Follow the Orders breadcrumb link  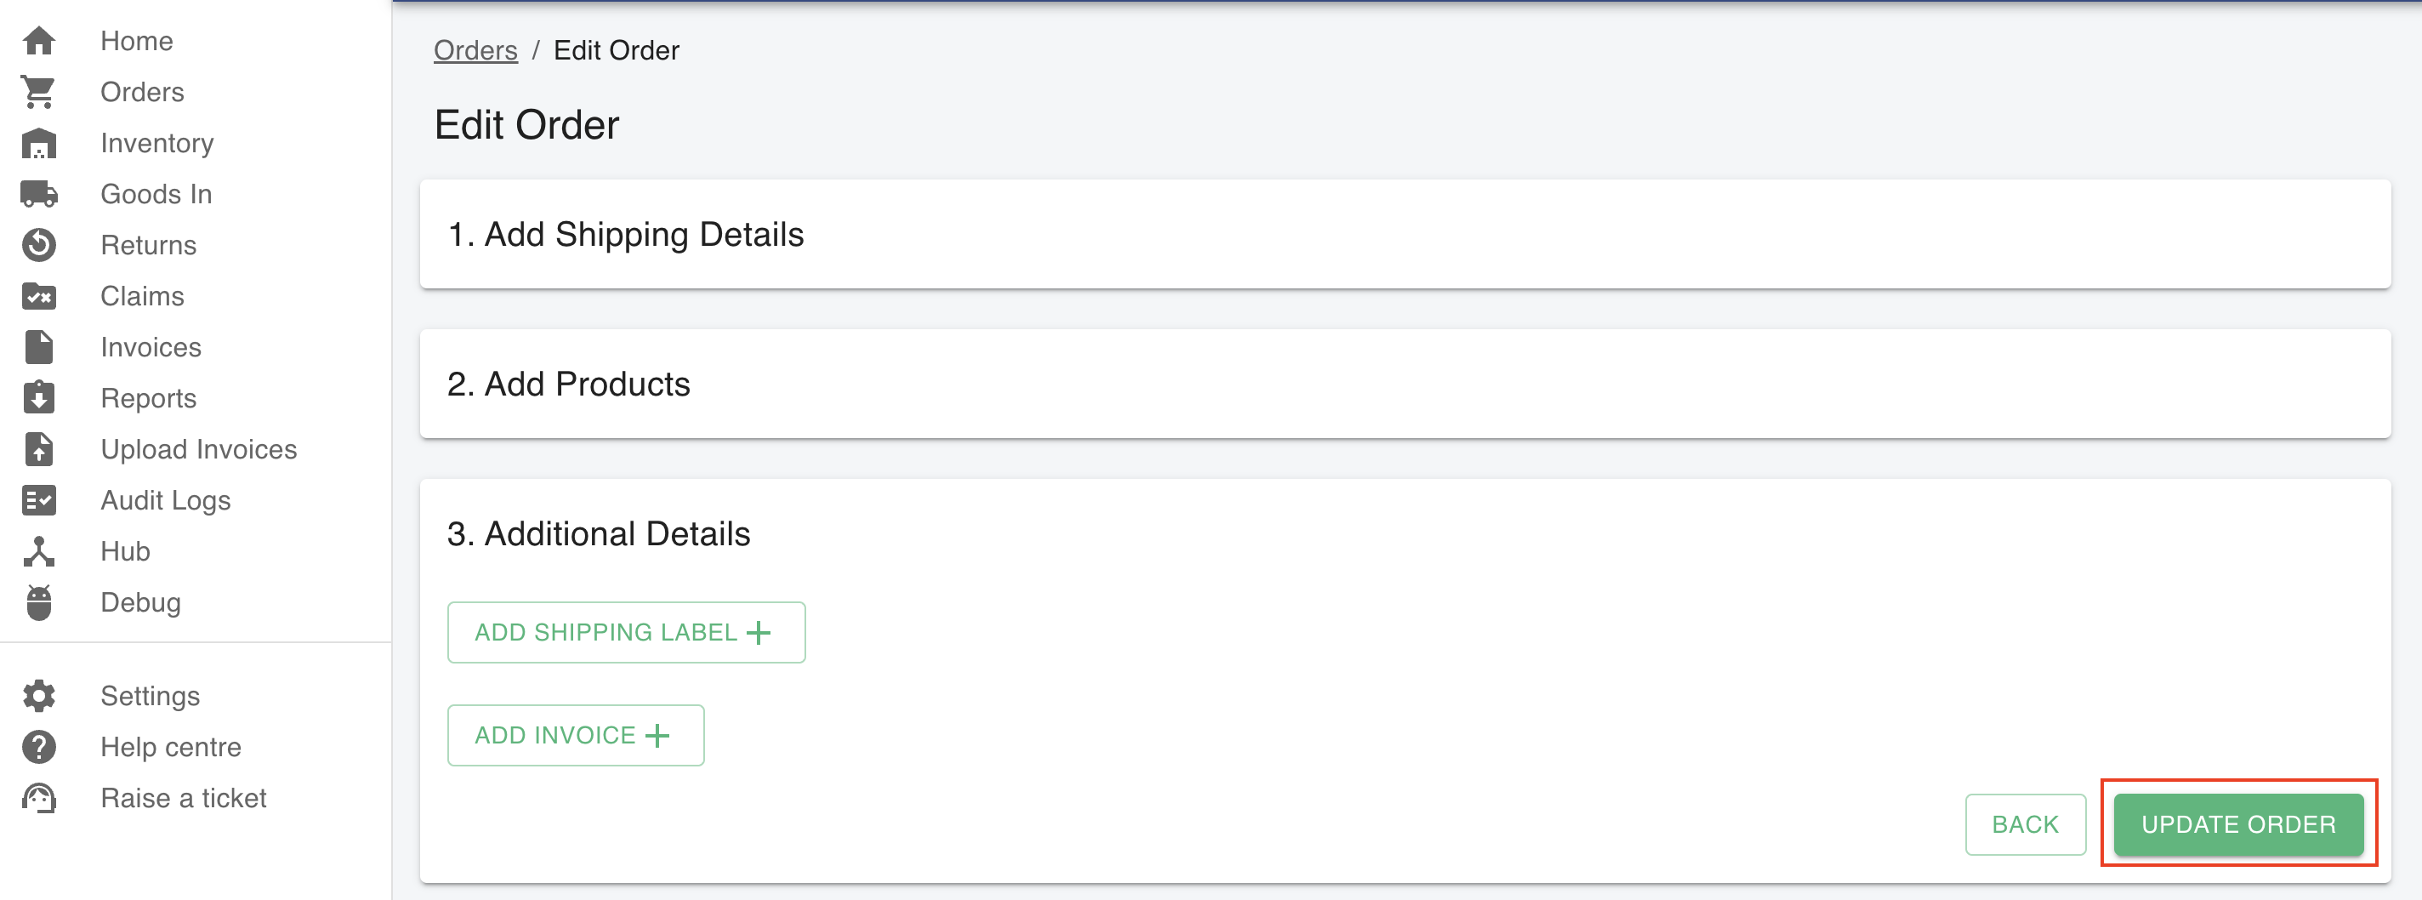(475, 51)
